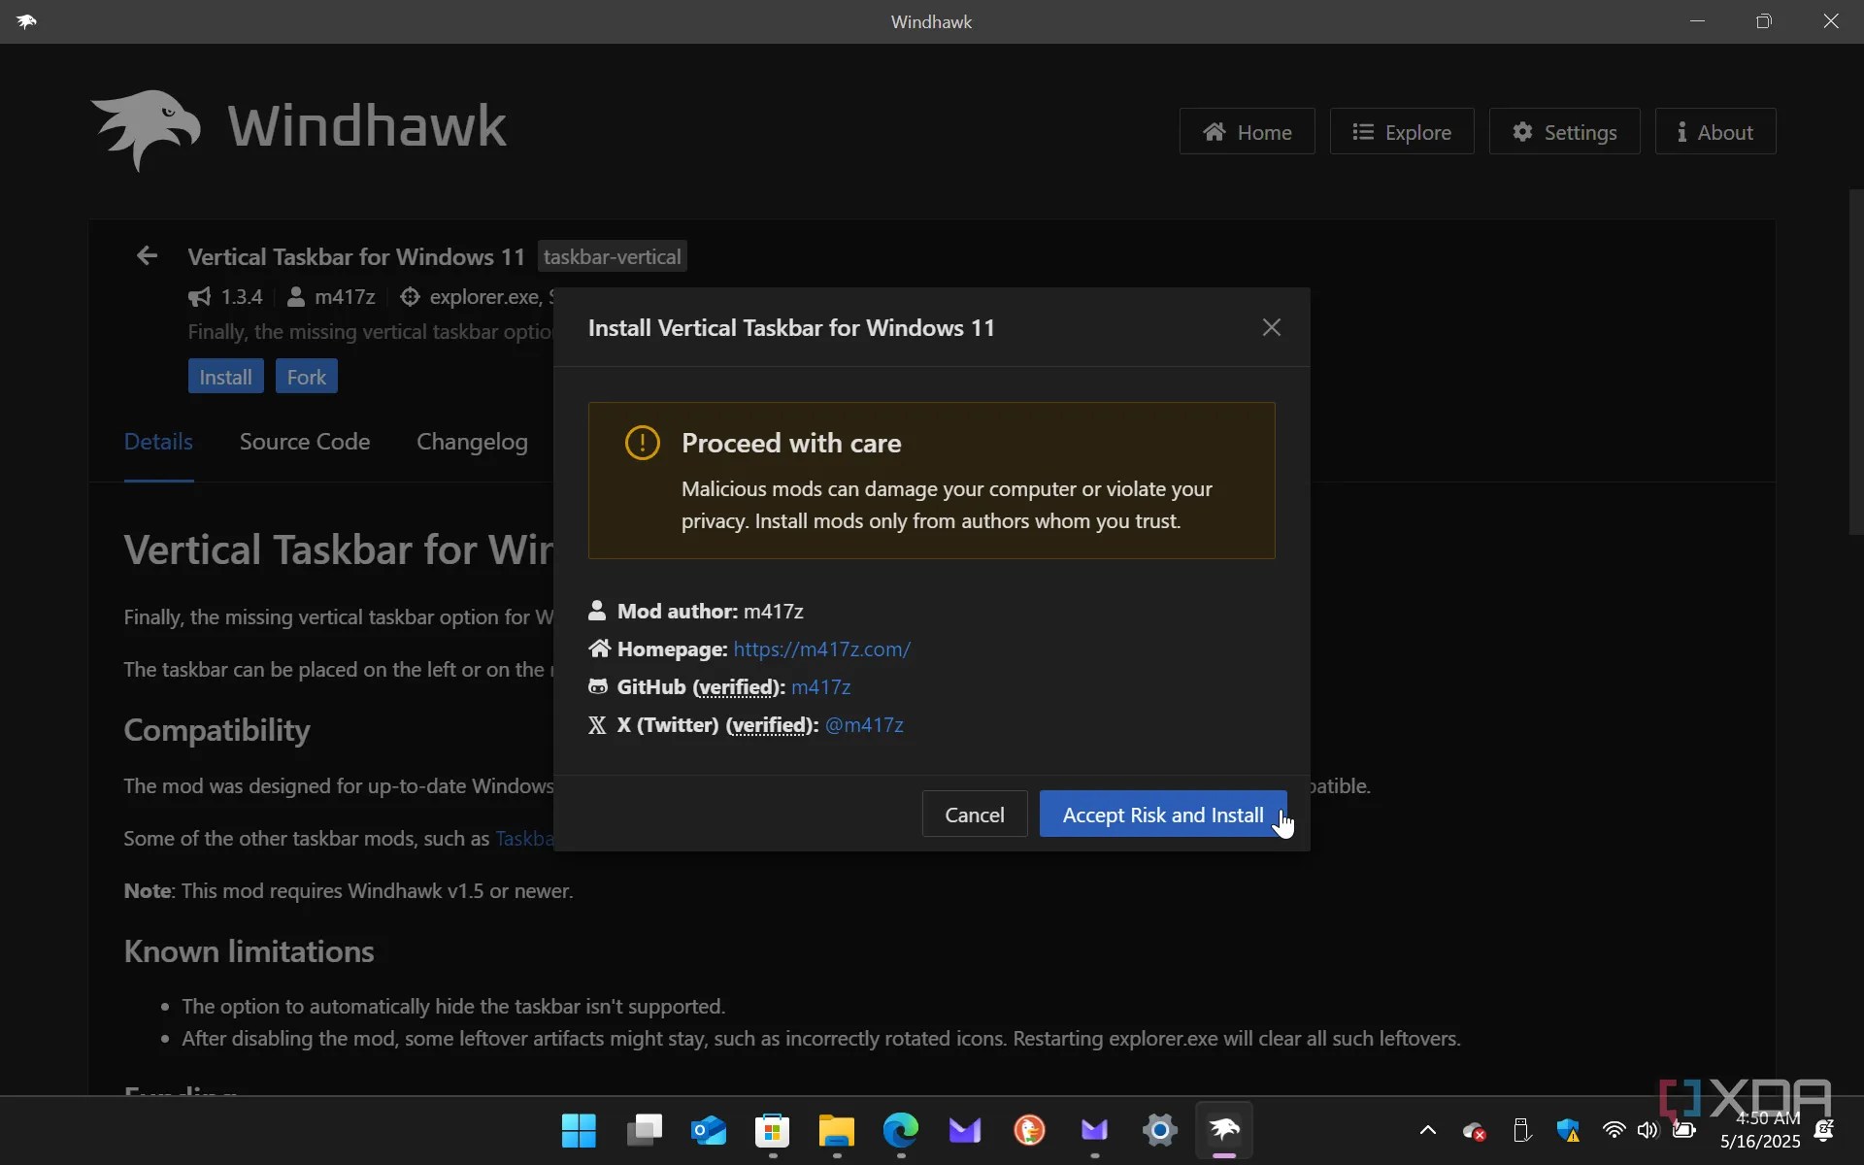Image resolution: width=1864 pixels, height=1165 pixels.
Task: Open File Explorer from taskbar
Action: 836,1130
